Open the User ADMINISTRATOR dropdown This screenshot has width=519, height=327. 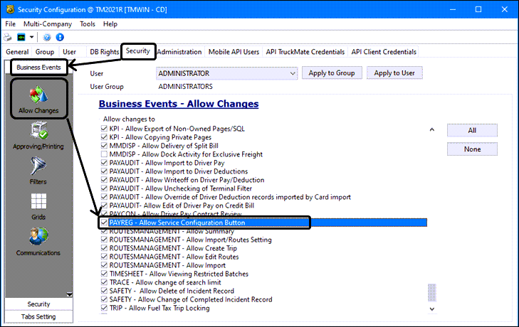(x=226, y=73)
